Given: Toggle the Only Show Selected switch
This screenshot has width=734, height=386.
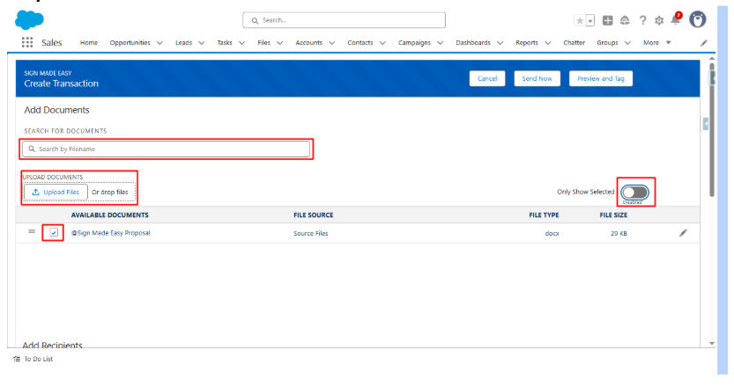Looking at the screenshot, I should (634, 192).
